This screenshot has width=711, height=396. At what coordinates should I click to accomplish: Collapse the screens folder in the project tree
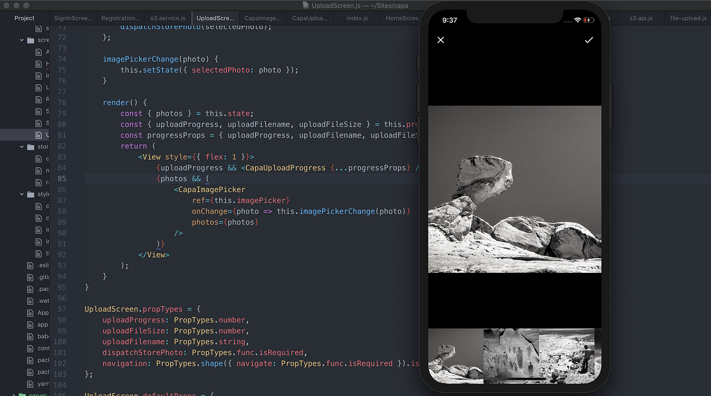[21, 40]
